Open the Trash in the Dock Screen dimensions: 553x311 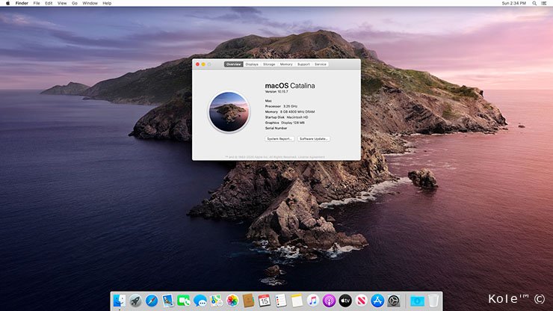pyautogui.click(x=433, y=300)
